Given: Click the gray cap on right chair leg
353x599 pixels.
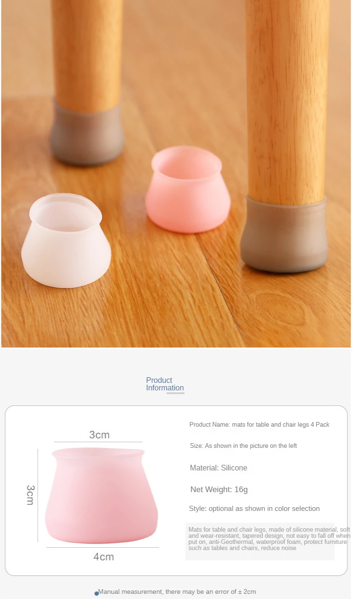Looking at the screenshot, I should click(284, 235).
